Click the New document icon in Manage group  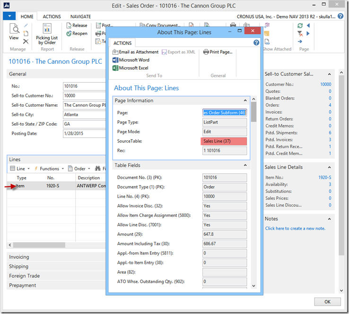(26, 34)
